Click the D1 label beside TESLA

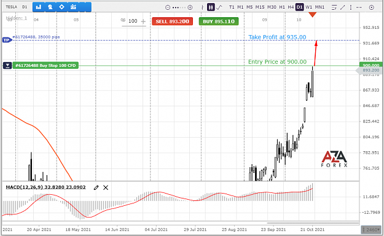pyautogui.click(x=25, y=7)
